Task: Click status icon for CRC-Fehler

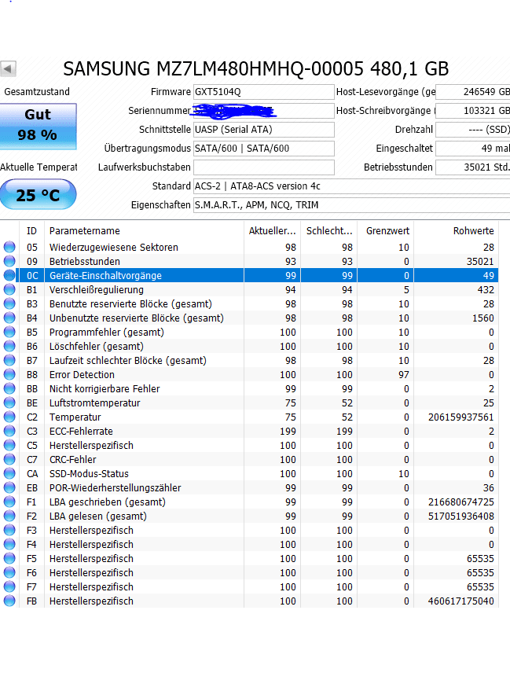Action: (x=9, y=459)
